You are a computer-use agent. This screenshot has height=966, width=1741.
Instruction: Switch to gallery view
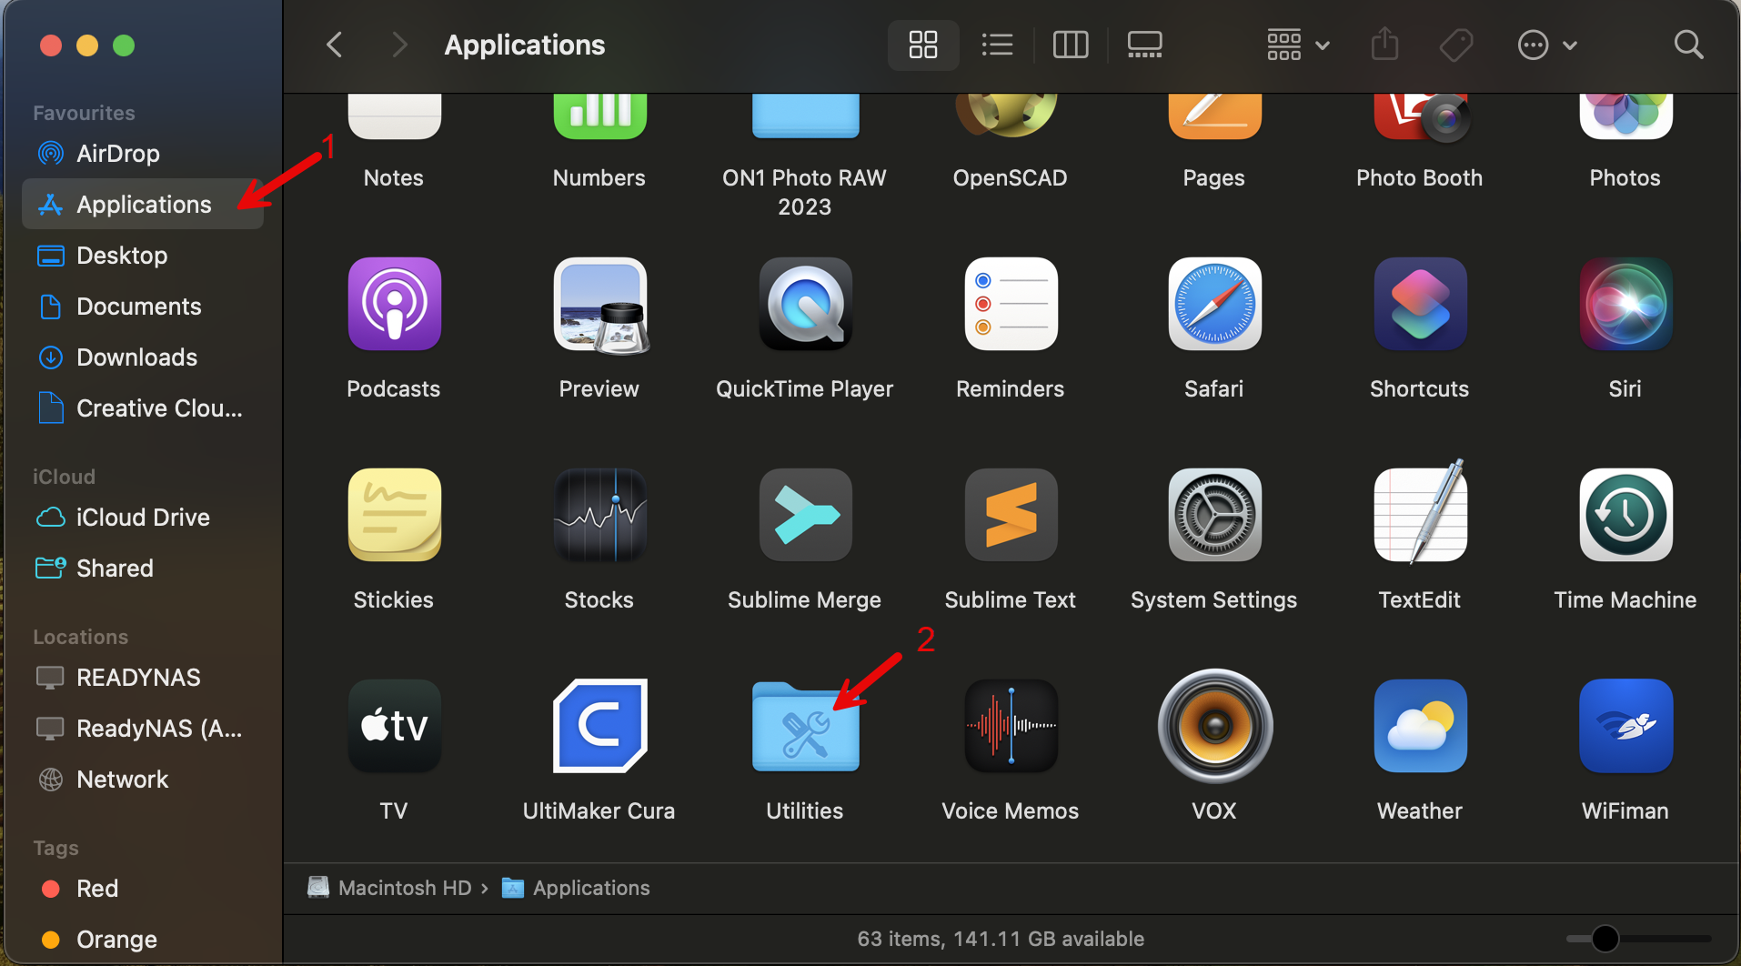point(1144,45)
